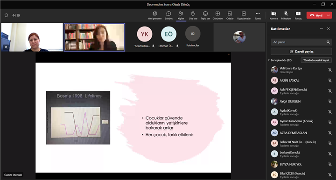Click mic icon for AYÇA DURGUN
The height and width of the screenshot is (180, 336).
(330, 102)
